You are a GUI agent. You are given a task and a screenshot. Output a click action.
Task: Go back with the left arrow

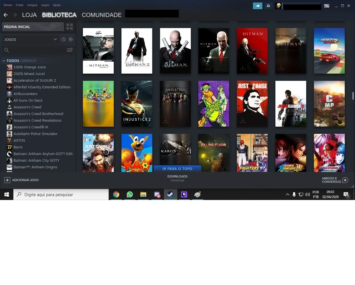pos(6,15)
